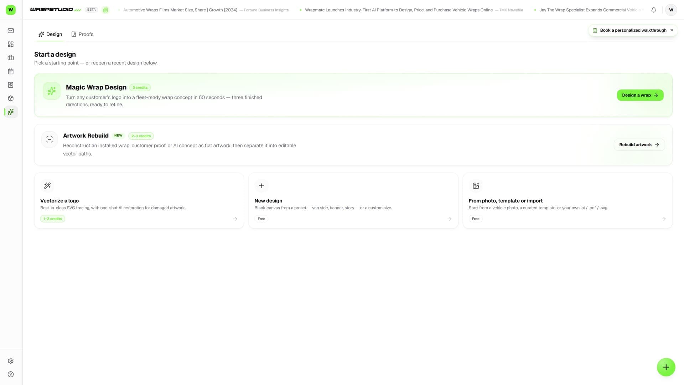This screenshot has width=684, height=385.
Task: Click Book a personalized walkthrough
Action: pos(633,30)
